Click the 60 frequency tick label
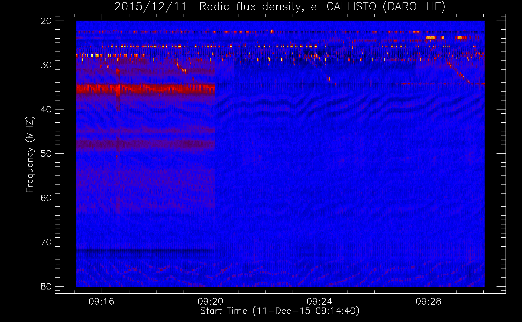Viewport: 522px width, 322px height. click(x=46, y=198)
